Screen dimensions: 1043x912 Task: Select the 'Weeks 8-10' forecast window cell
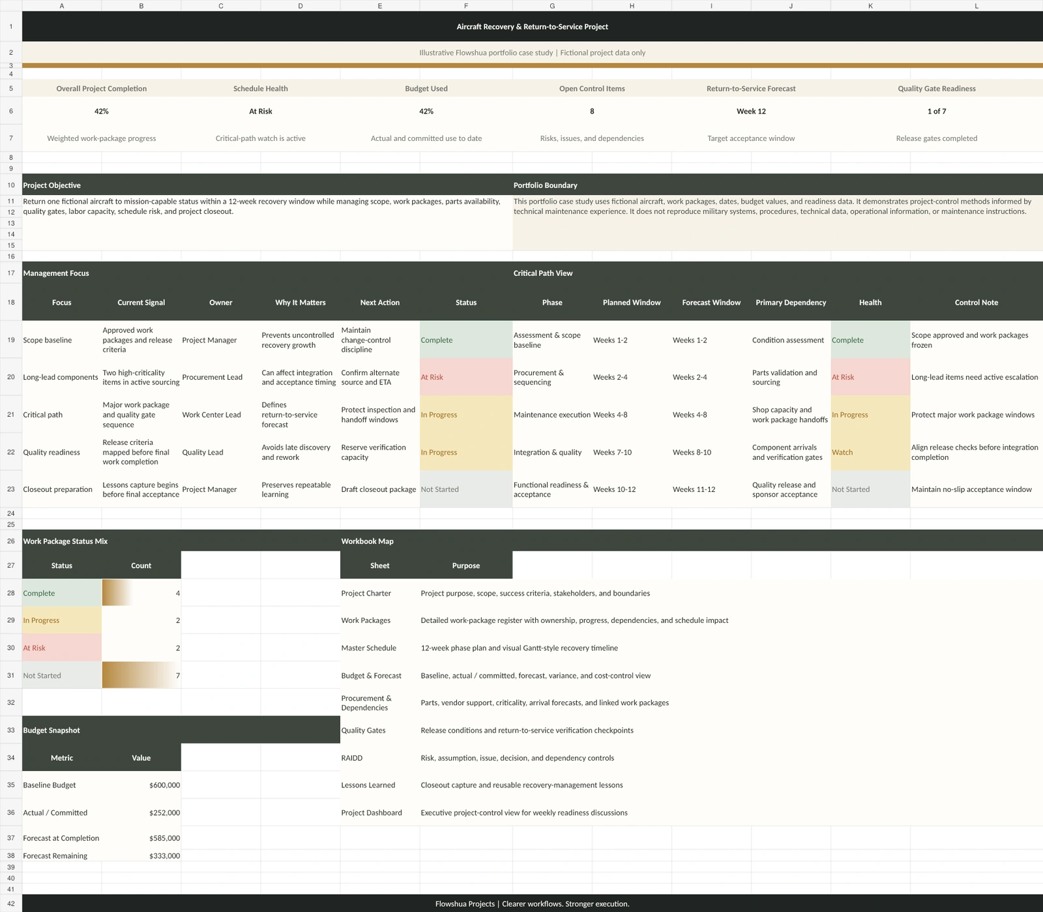[x=711, y=452]
